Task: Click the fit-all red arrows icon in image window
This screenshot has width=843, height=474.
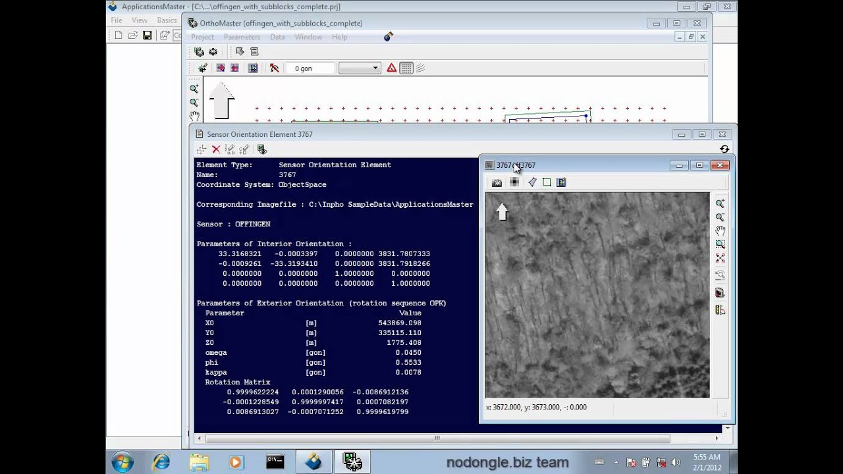Action: point(720,258)
